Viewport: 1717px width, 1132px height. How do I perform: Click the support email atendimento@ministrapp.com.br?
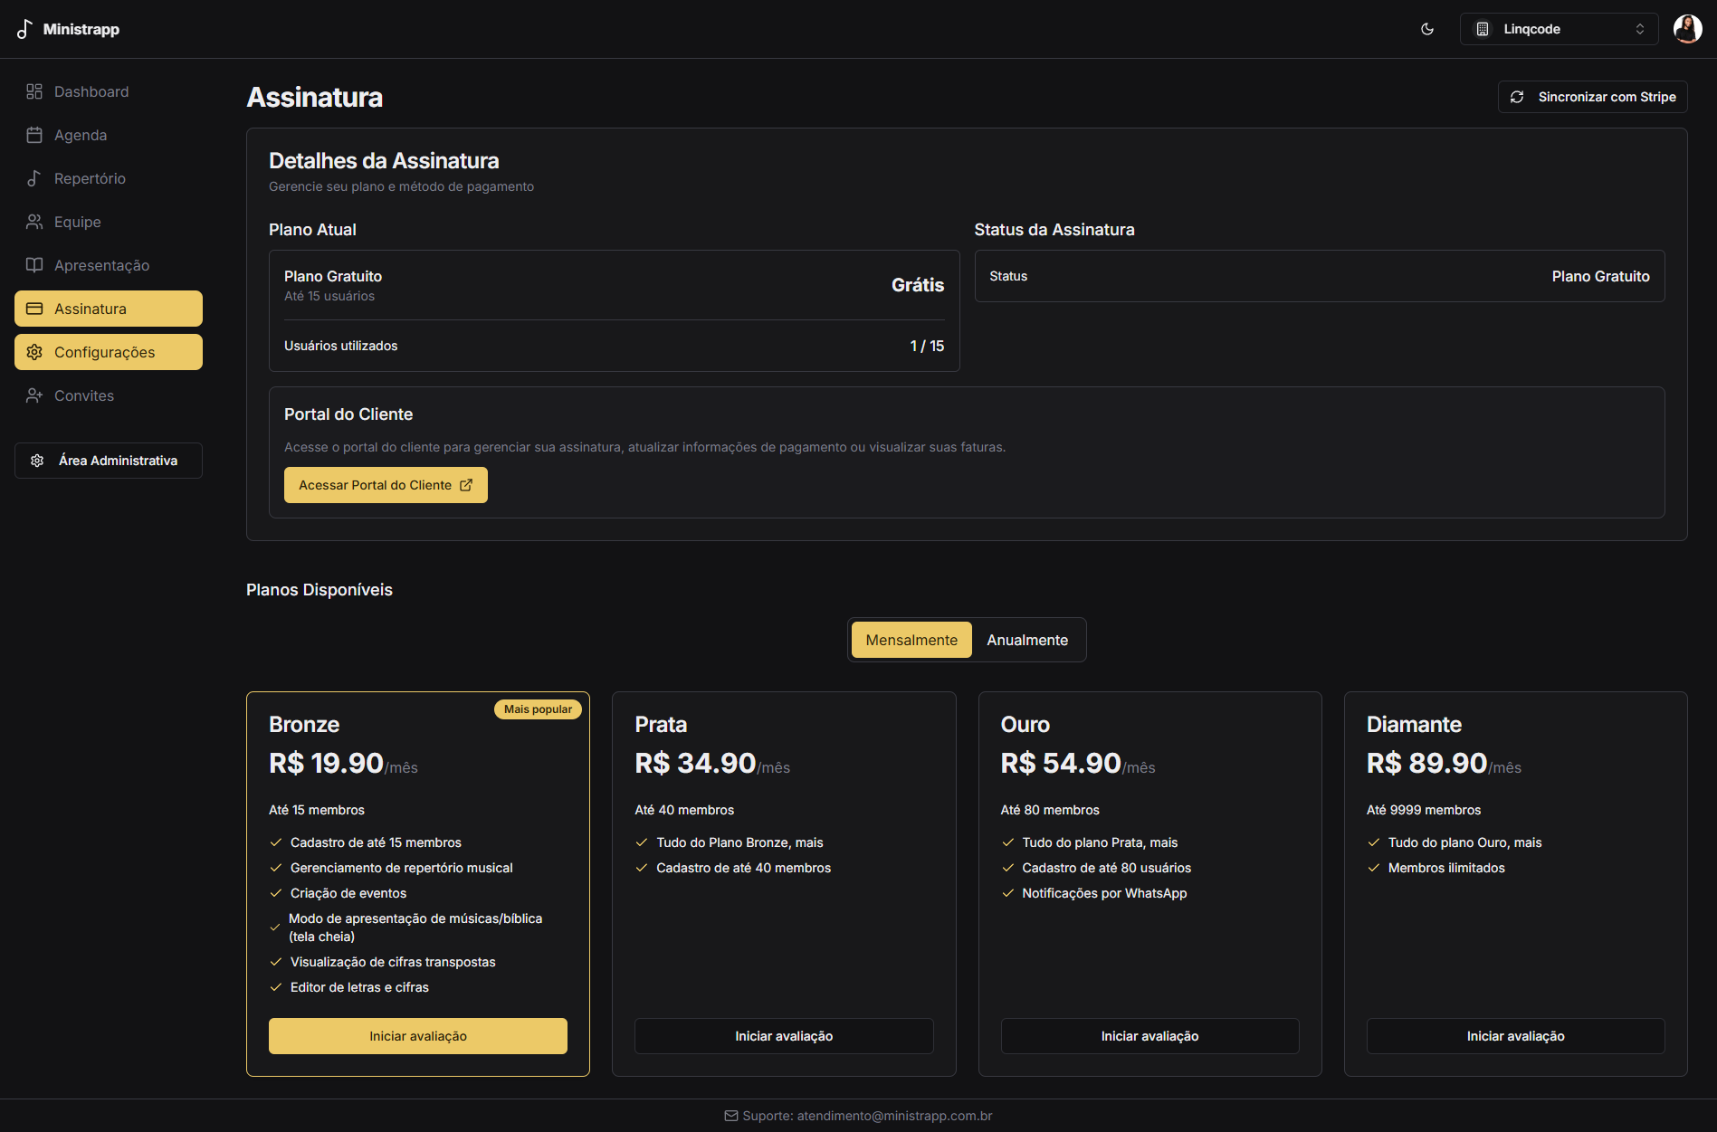[x=894, y=1116]
